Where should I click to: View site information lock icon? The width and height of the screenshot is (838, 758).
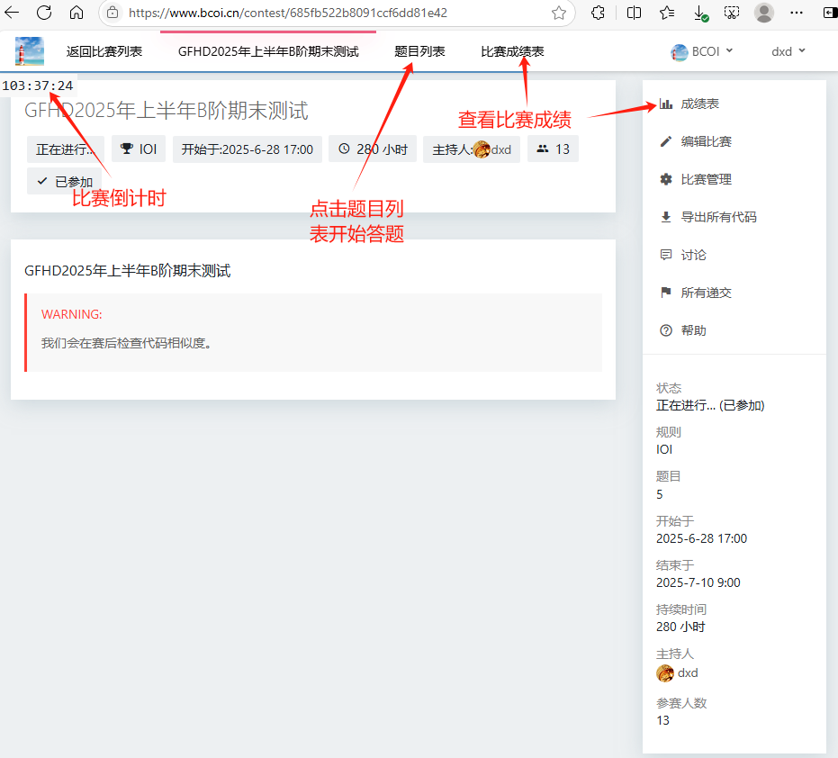pyautogui.click(x=113, y=13)
